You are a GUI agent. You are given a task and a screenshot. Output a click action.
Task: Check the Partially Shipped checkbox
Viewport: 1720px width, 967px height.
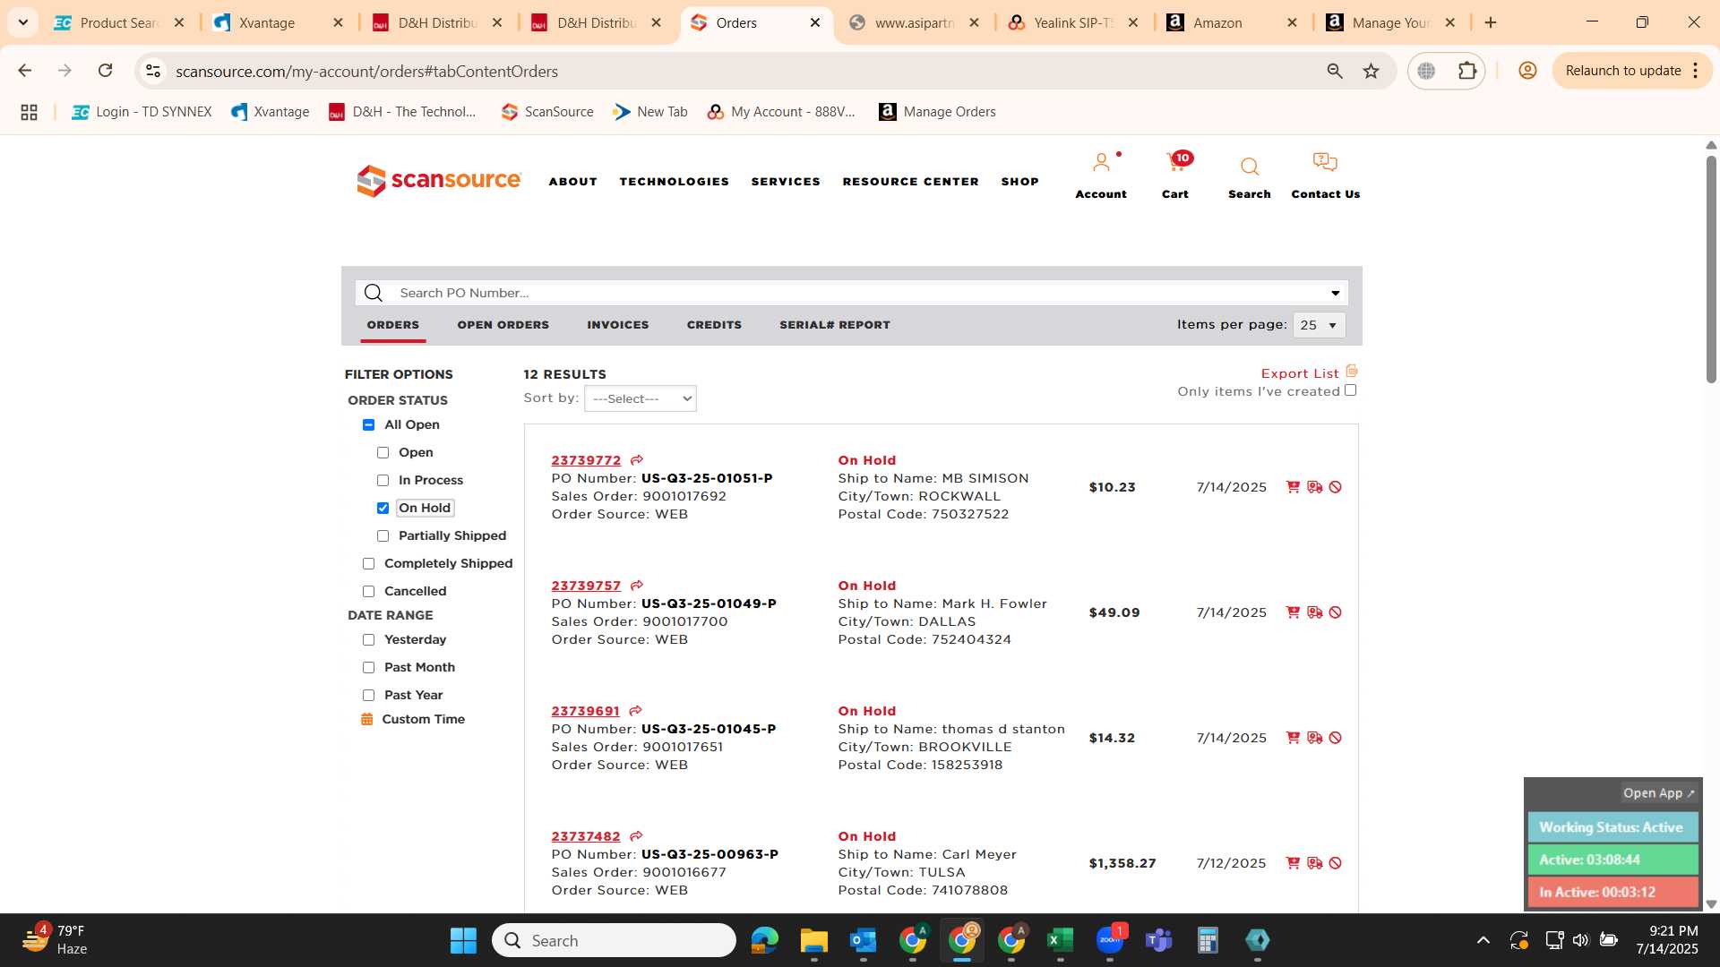383,535
